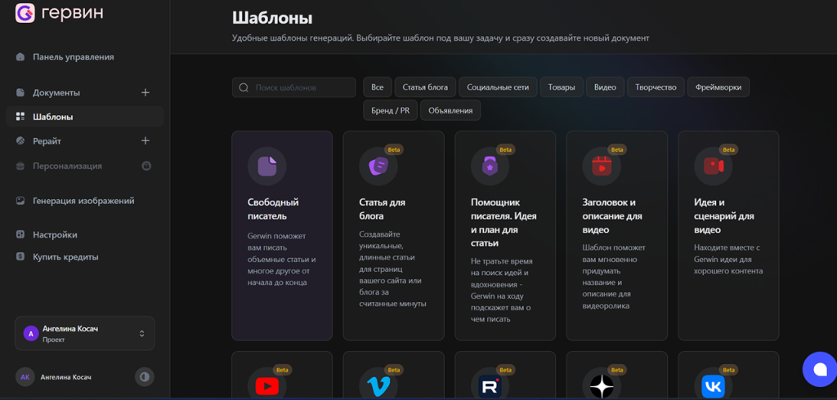Open Панель управления page
837x400 pixels.
tap(73, 57)
